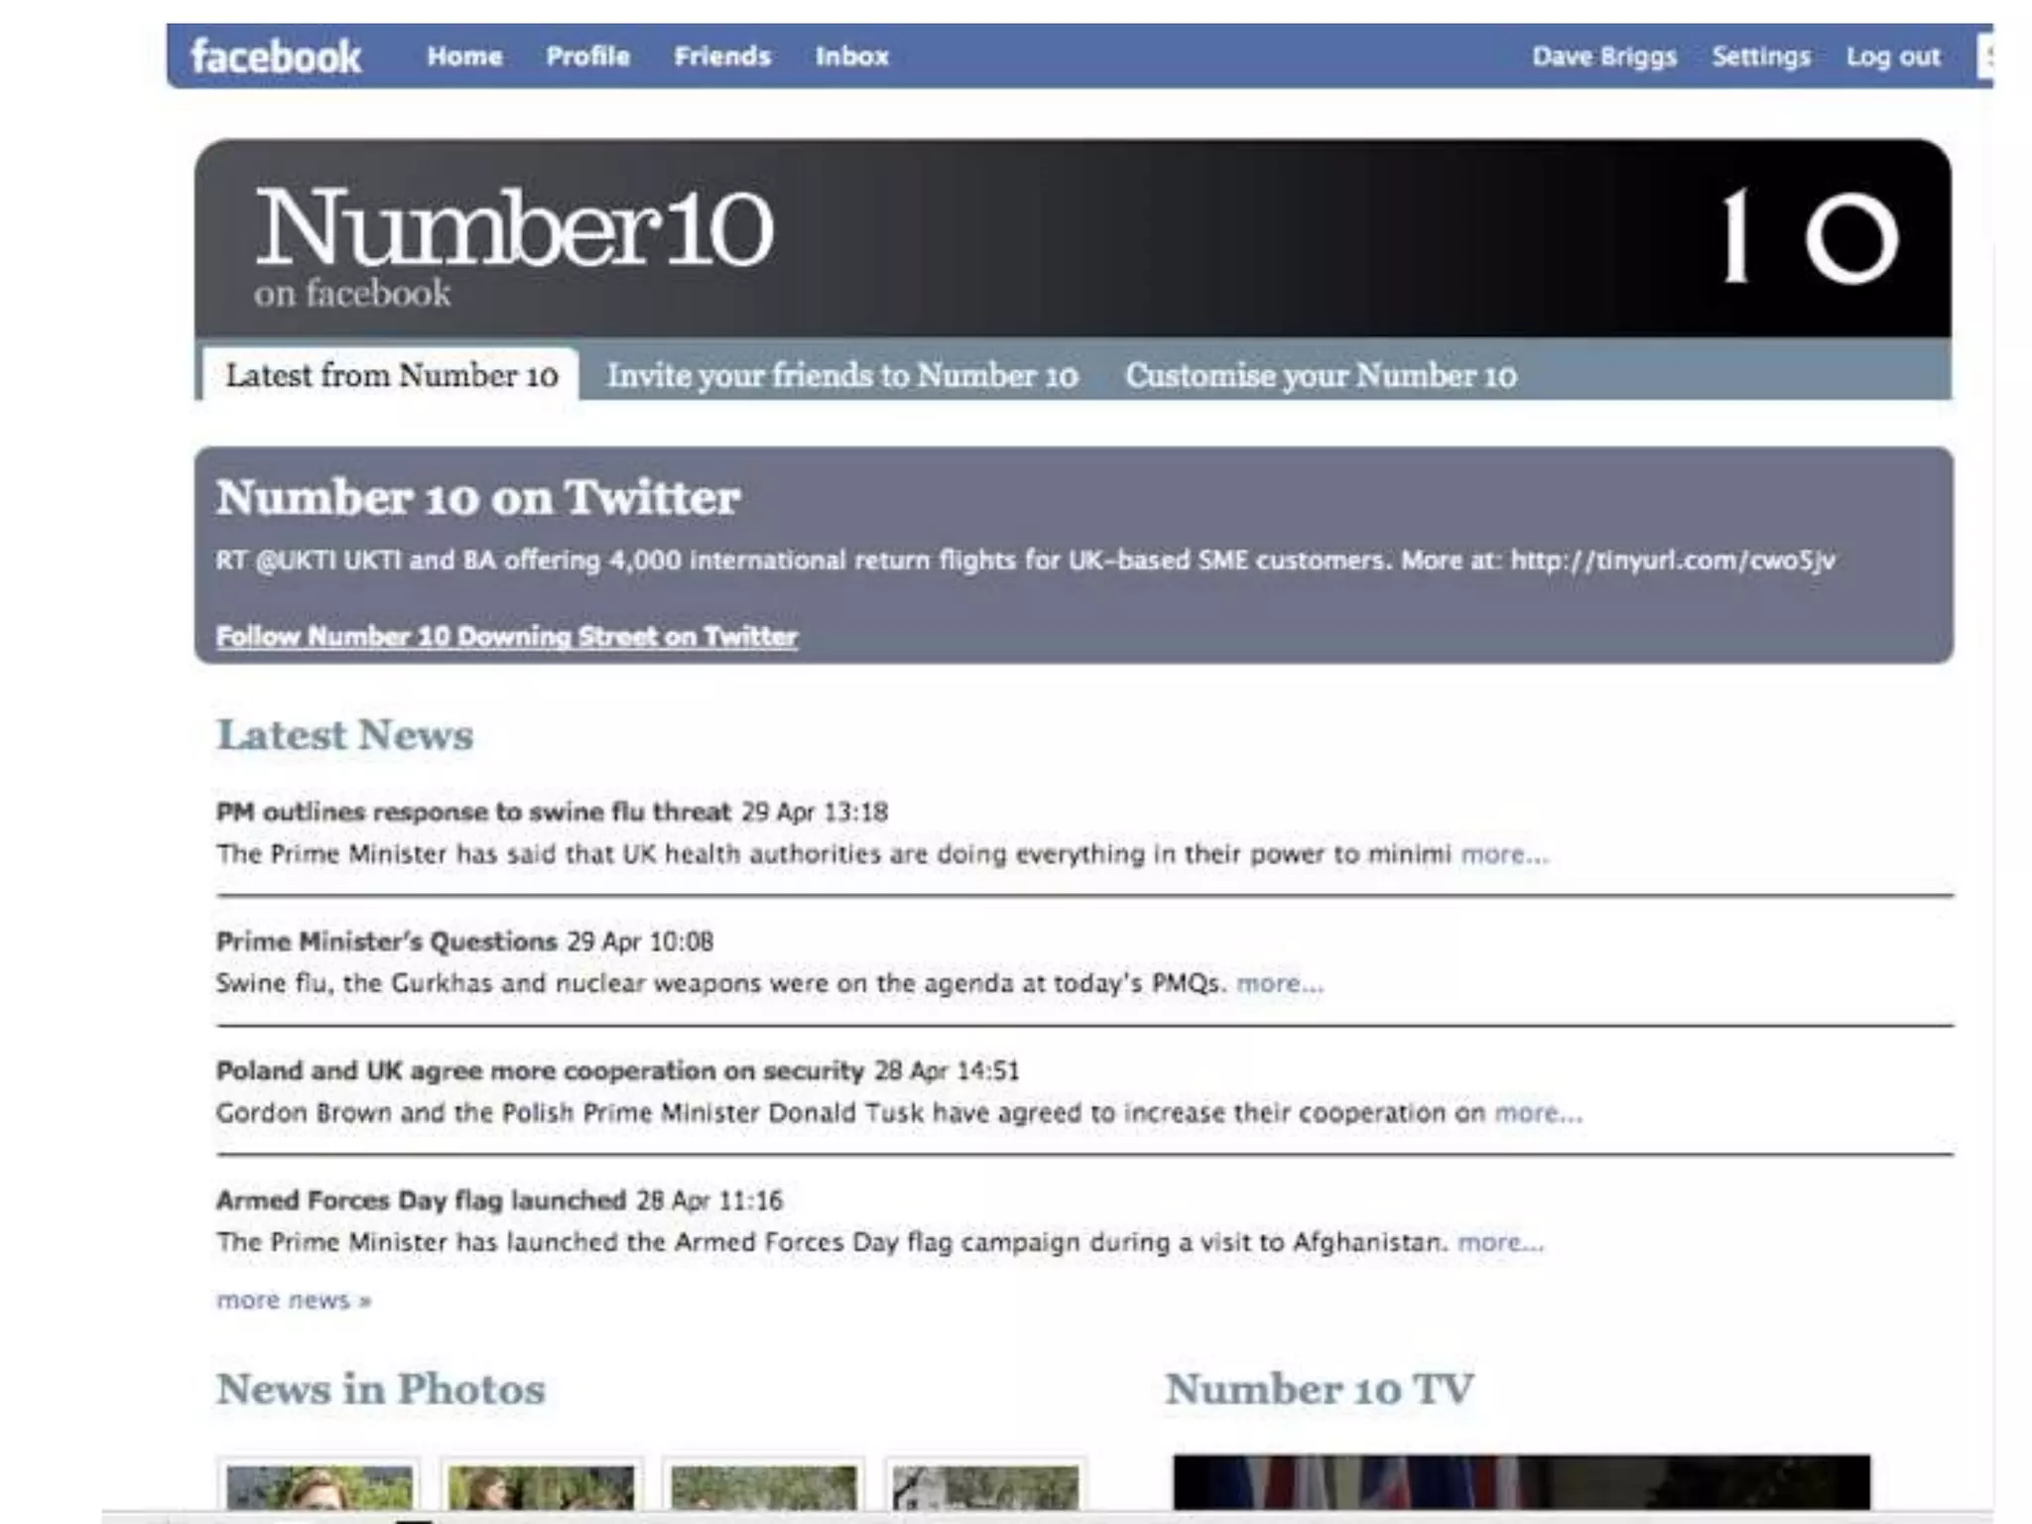Screen dimensions: 2032x1524
Task: Open the Friends menu item
Action: click(722, 57)
